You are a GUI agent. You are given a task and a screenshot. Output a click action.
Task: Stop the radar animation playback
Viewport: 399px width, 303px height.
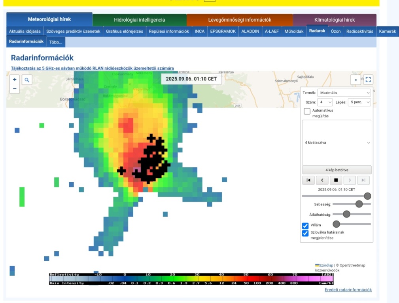click(336, 180)
